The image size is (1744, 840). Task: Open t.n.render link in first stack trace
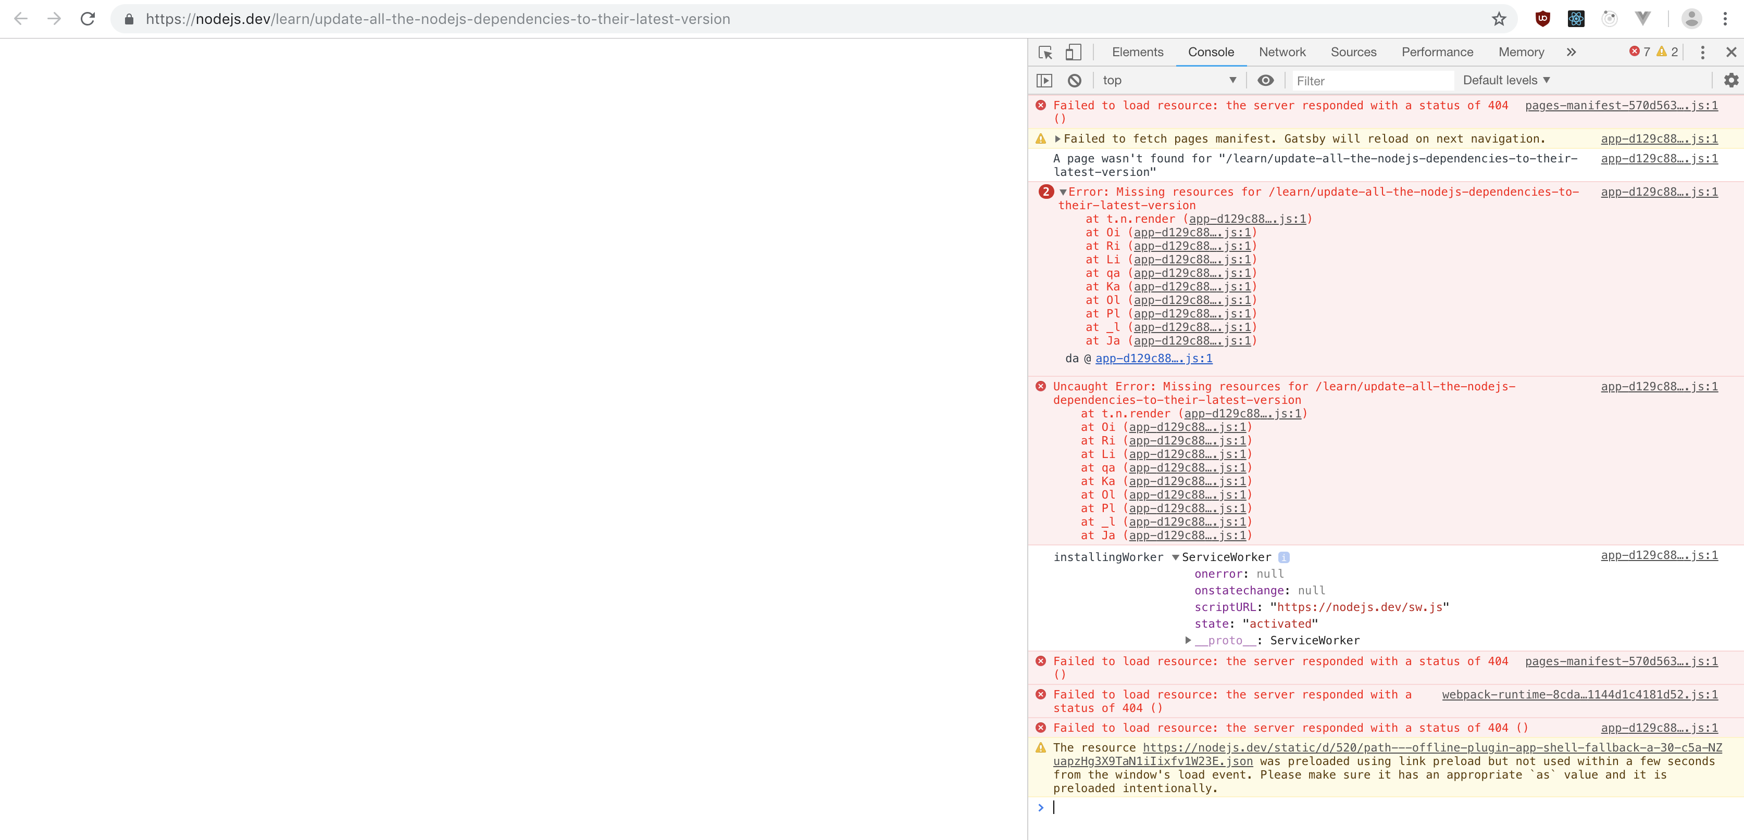point(1247,219)
